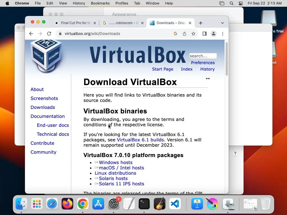Download the macOS / Intel hosts package
This screenshot has height=215, width=287.
(122, 168)
